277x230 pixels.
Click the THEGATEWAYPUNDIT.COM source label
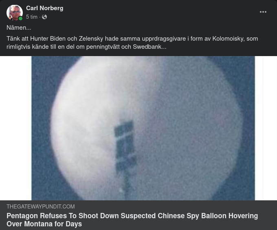41,206
